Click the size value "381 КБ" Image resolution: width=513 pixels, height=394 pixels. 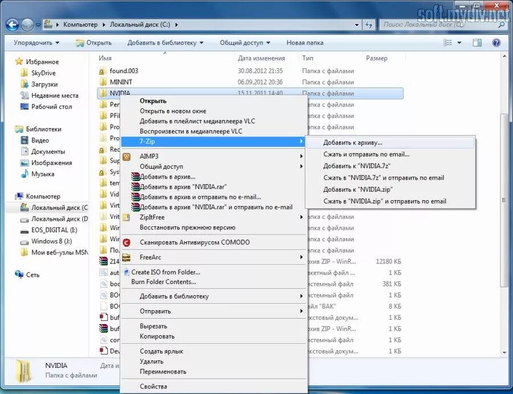392,284
